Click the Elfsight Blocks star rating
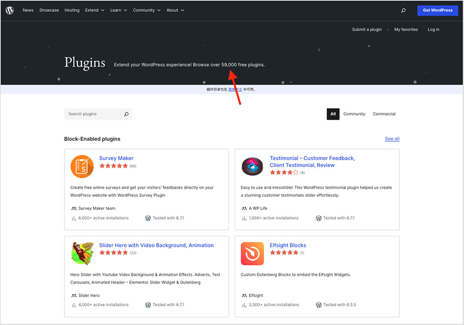 (284, 252)
